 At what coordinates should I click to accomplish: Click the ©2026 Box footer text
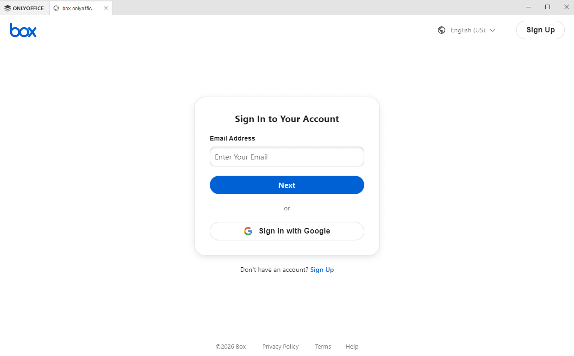(x=231, y=346)
